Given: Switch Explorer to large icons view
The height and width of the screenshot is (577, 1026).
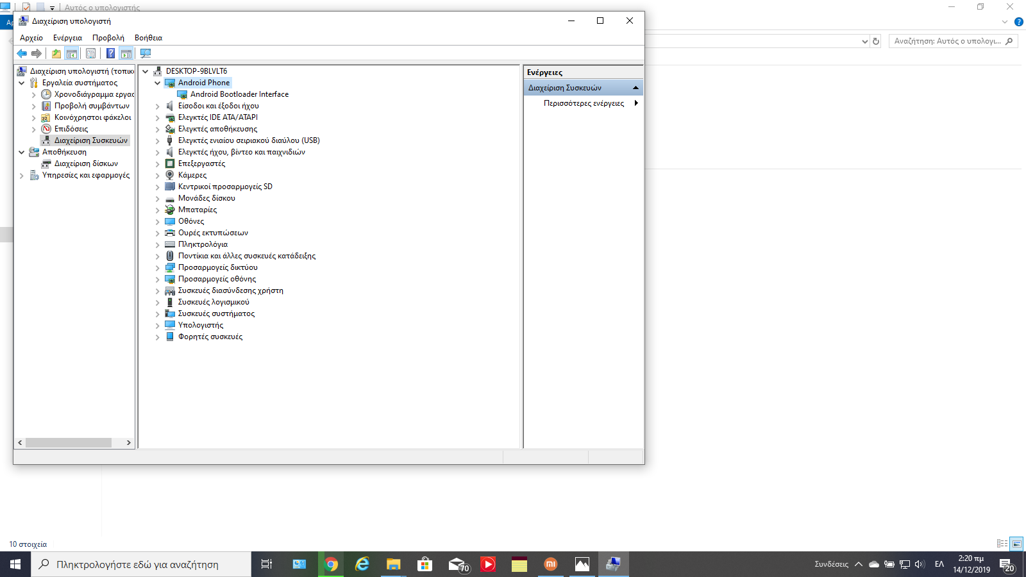Looking at the screenshot, I should click(x=1016, y=544).
